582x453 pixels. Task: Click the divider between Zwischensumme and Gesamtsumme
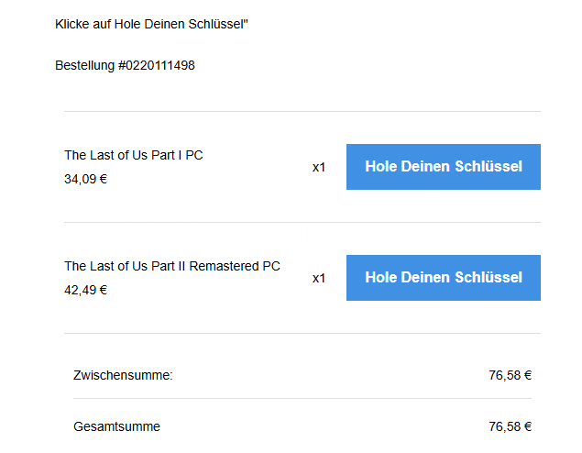coord(302,398)
